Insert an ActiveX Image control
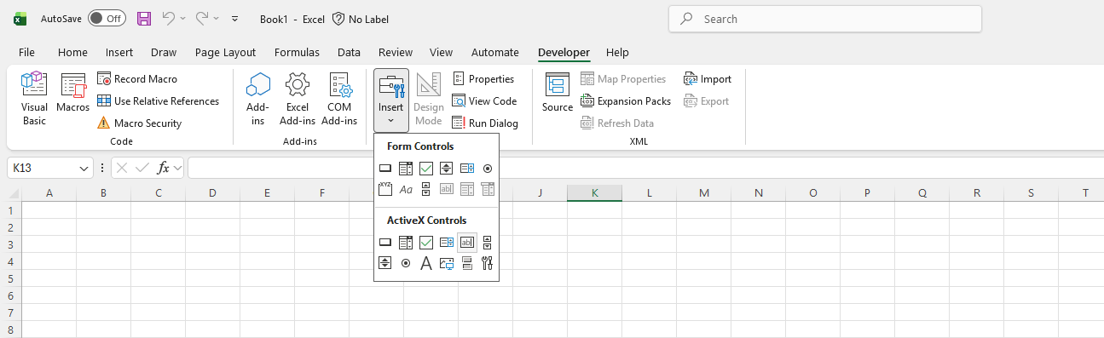This screenshot has height=338, width=1104. coord(446,263)
